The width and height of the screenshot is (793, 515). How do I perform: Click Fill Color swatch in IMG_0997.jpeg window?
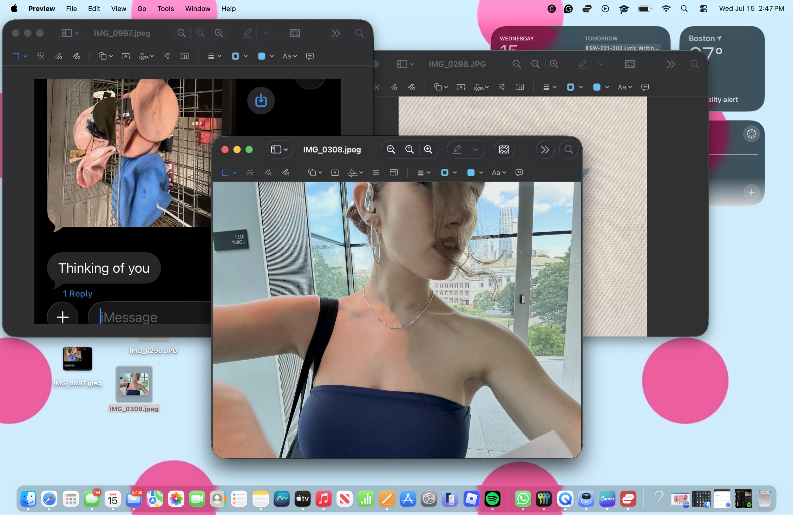tap(262, 56)
